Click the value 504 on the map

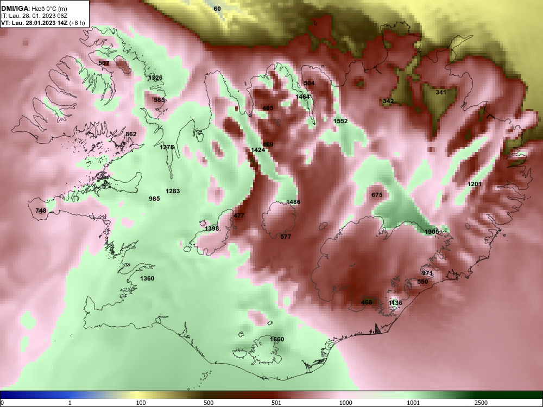tap(310, 83)
